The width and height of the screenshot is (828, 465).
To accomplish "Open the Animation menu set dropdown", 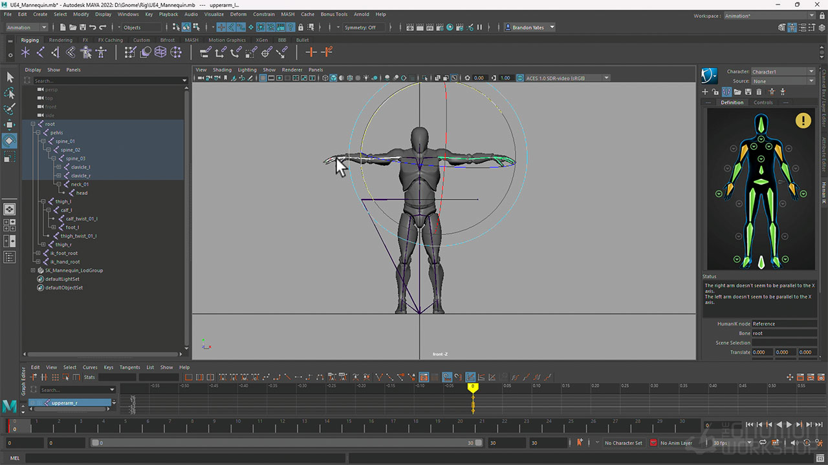I will [27, 27].
